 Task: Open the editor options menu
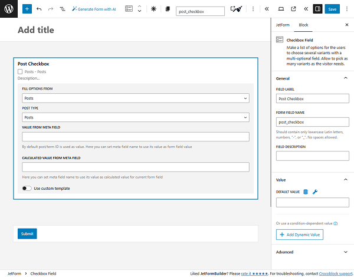(x=347, y=9)
